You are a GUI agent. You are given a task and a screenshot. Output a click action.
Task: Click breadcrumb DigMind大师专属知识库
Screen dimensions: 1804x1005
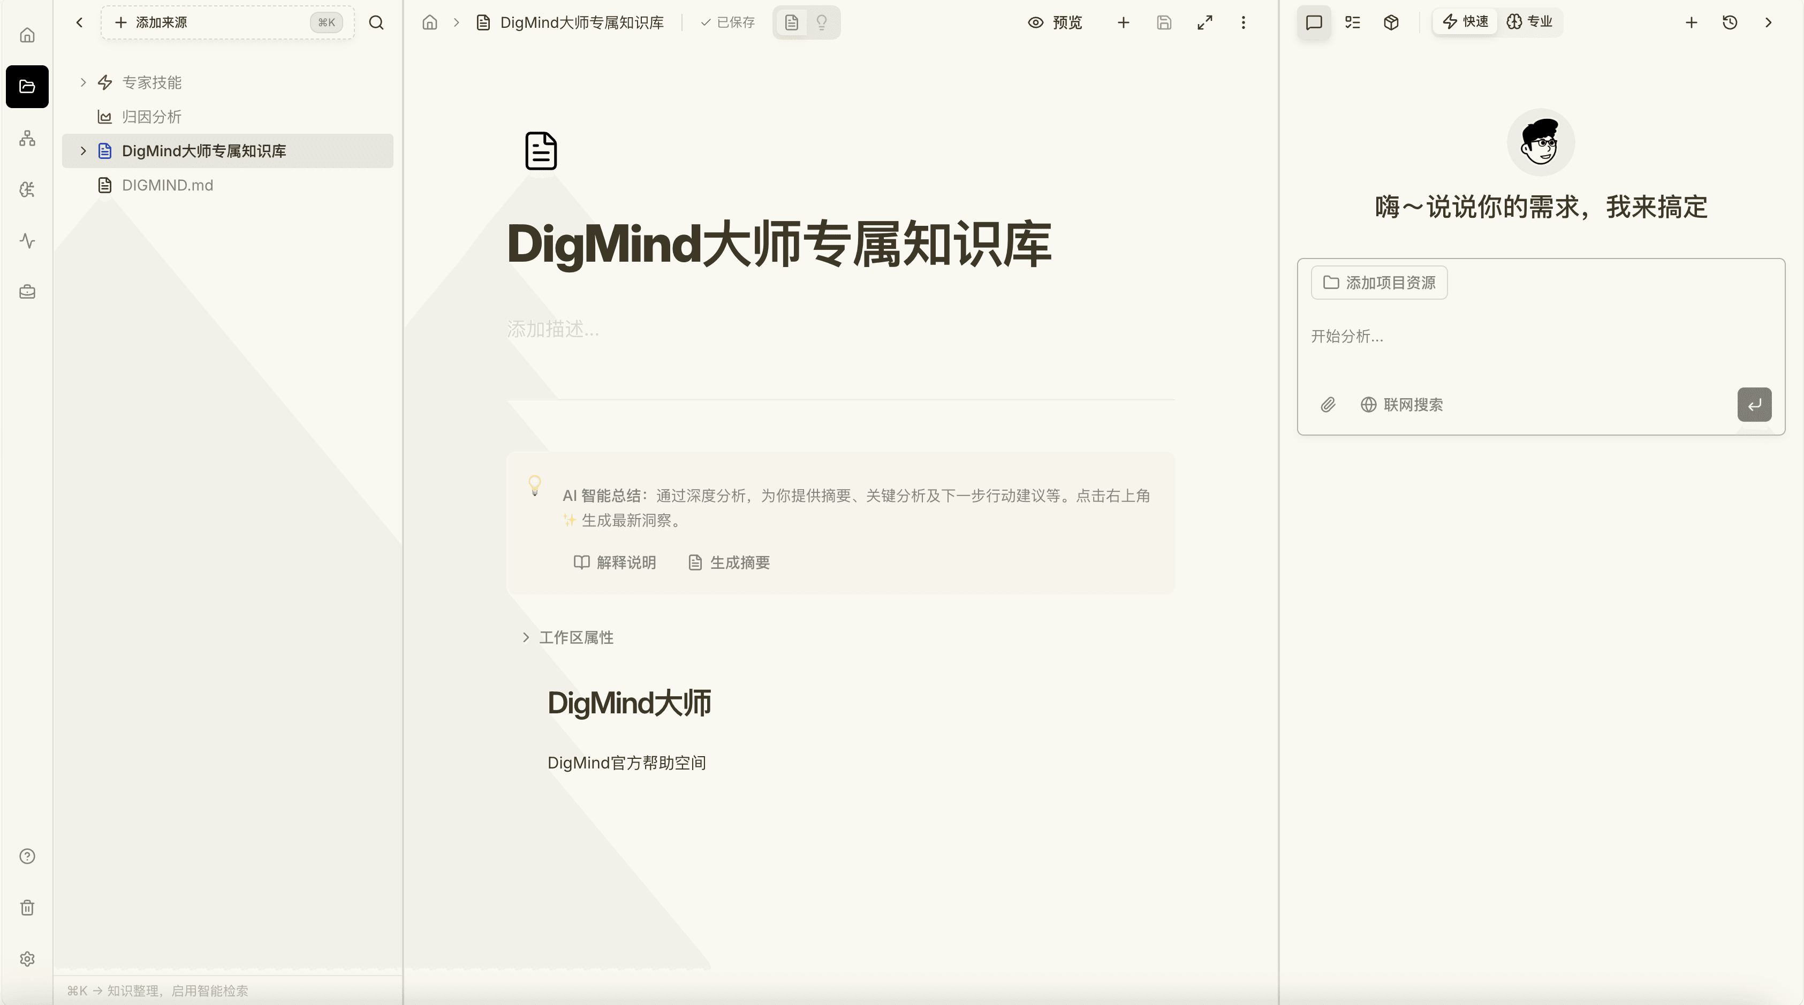point(570,22)
